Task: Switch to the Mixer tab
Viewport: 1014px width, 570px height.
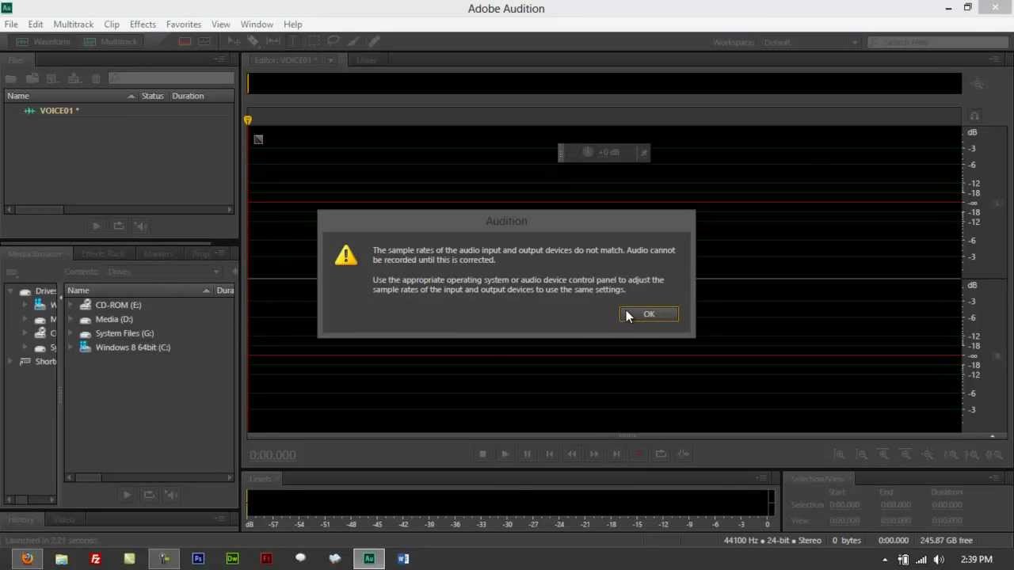Action: click(x=366, y=60)
